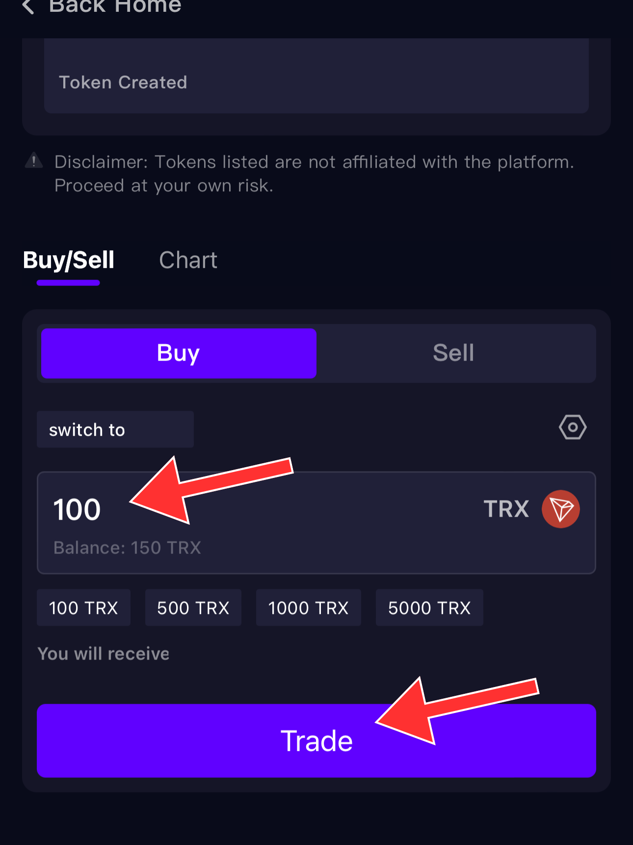
Task: Open the Buy/Sell tab
Action: tap(69, 261)
